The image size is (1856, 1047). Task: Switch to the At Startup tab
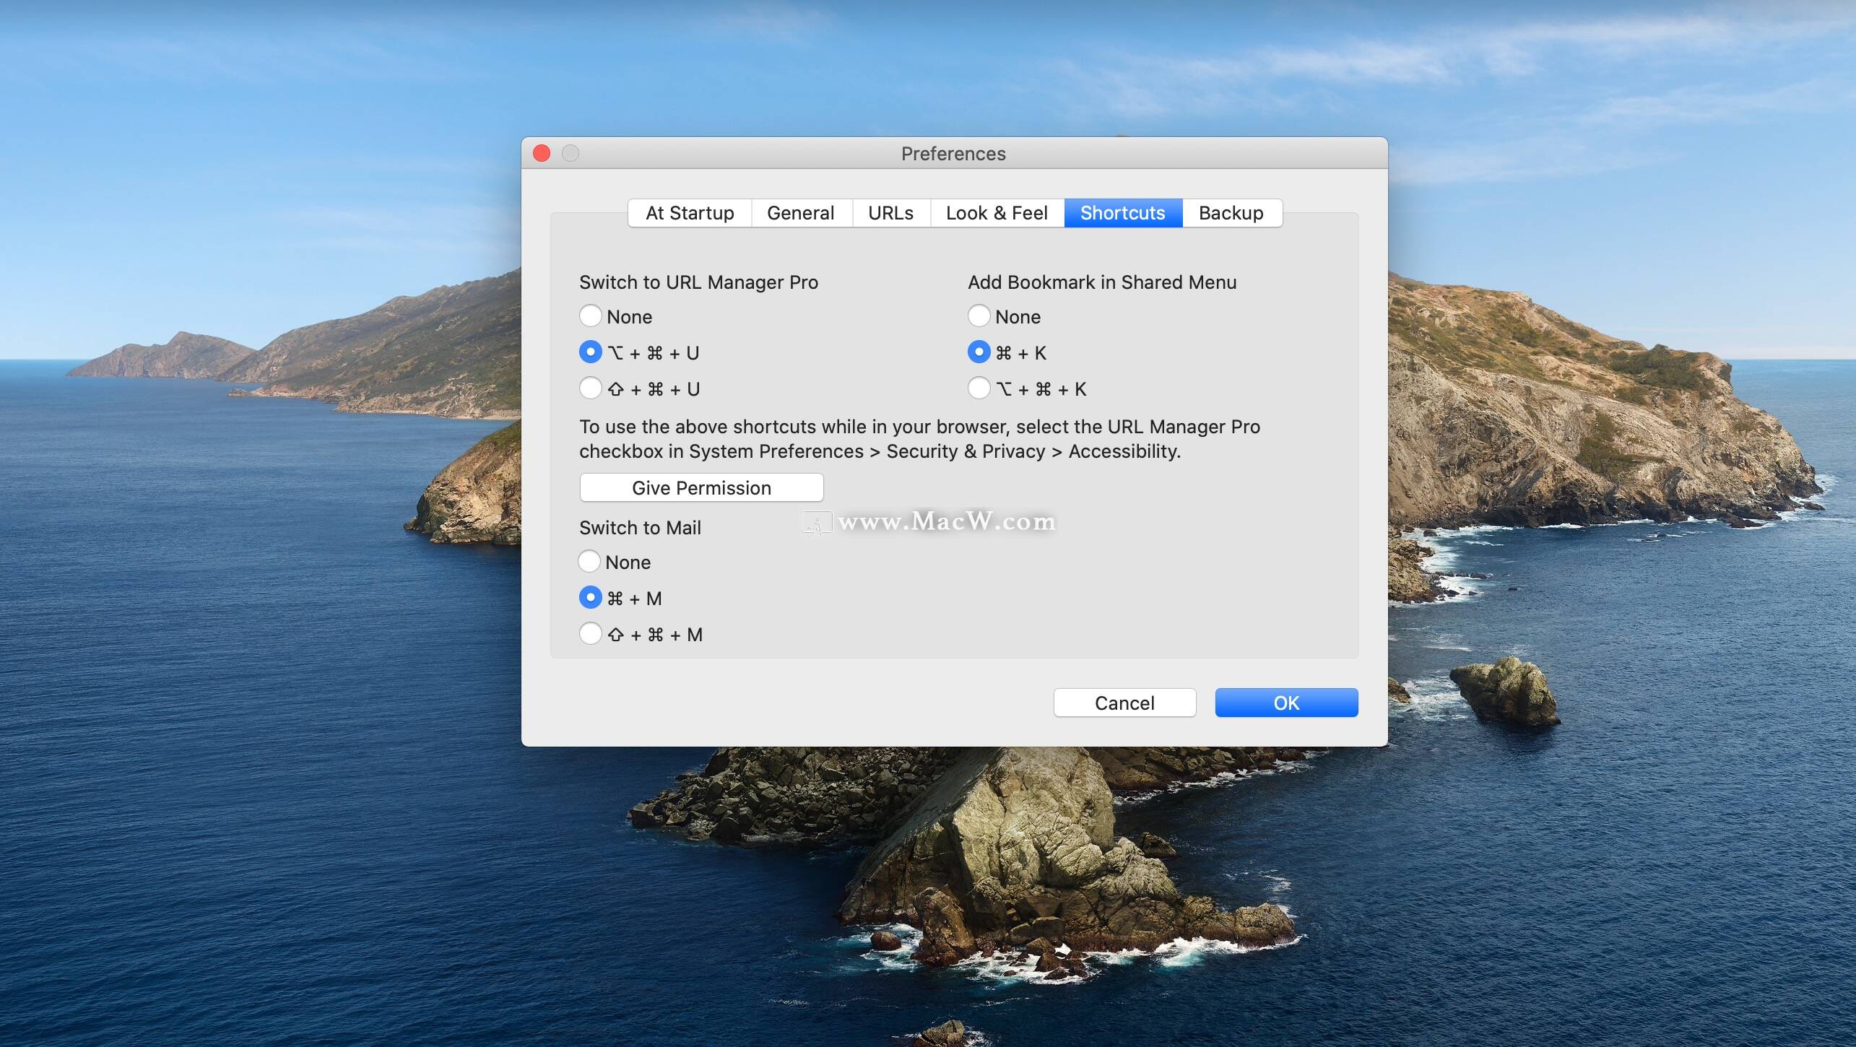pos(688,212)
